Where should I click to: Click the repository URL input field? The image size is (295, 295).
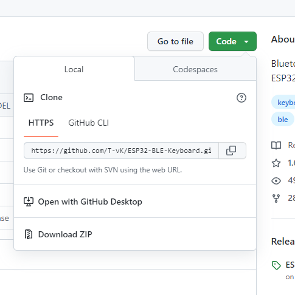click(x=121, y=151)
